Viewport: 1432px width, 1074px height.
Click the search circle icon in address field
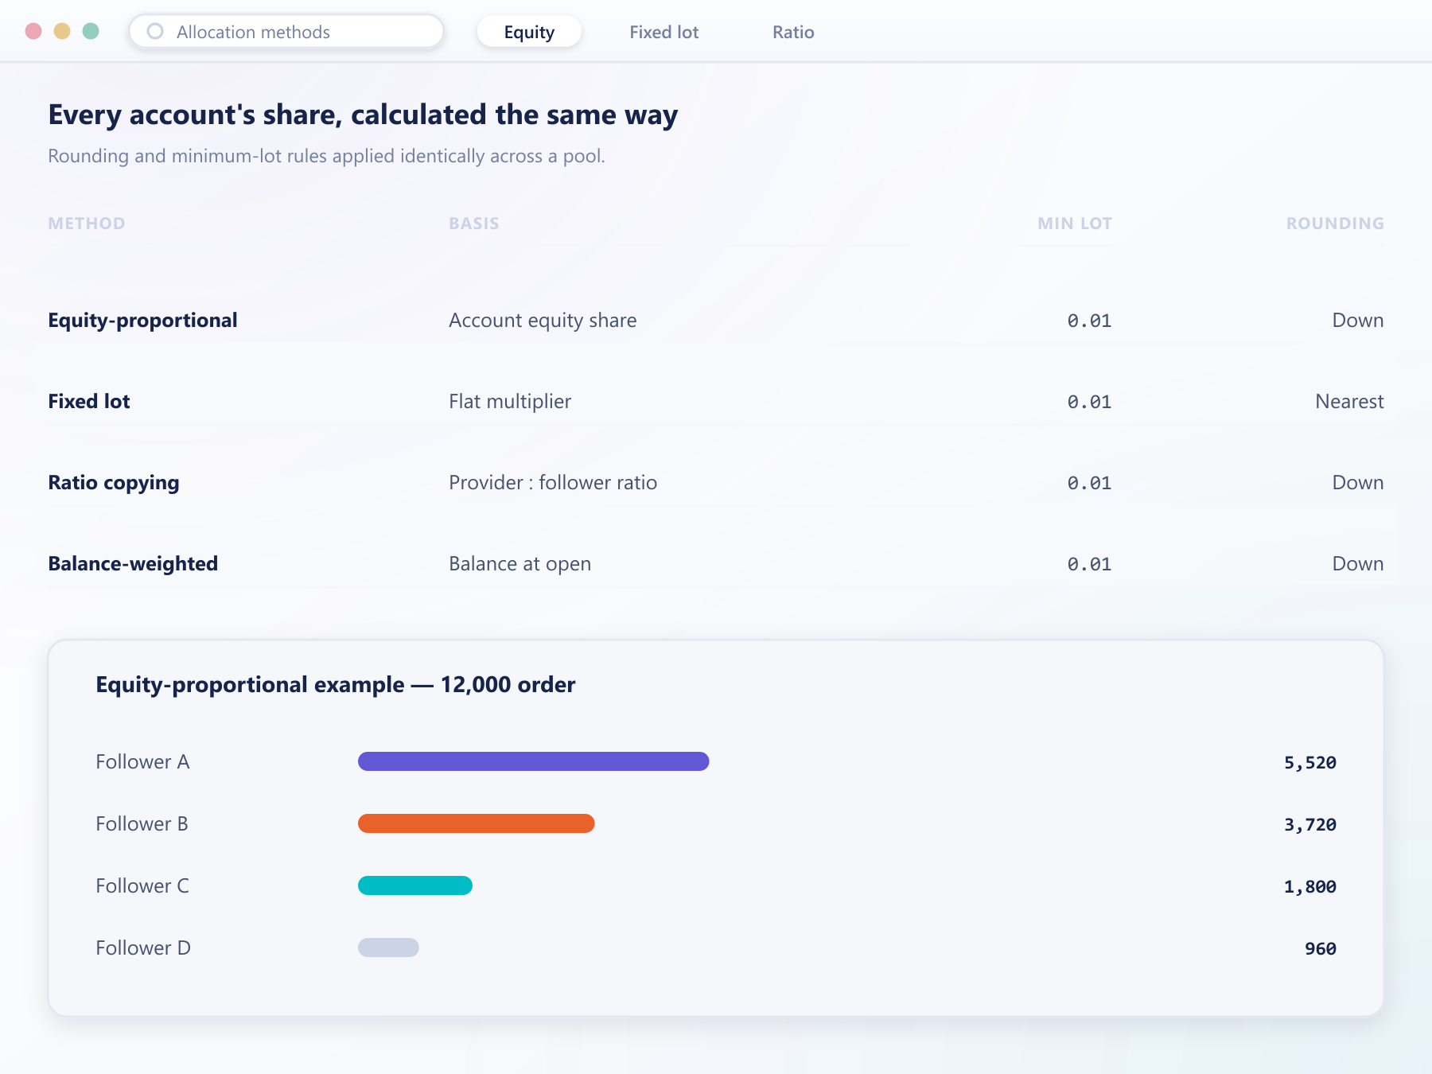[155, 31]
